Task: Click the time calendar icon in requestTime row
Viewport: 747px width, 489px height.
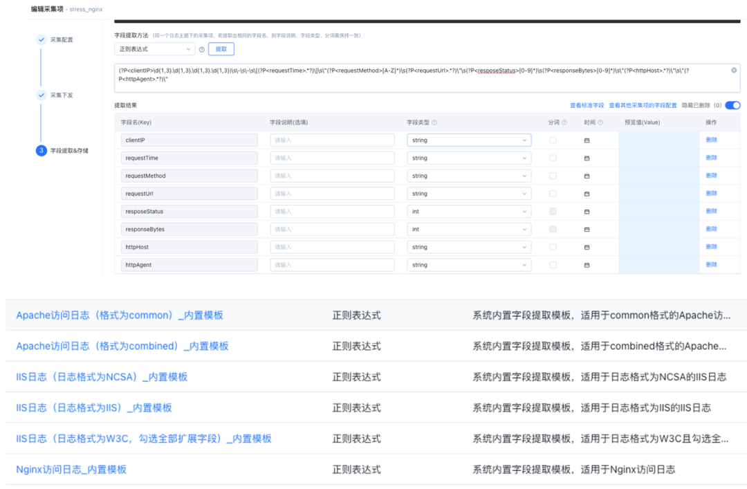Action: coord(587,158)
